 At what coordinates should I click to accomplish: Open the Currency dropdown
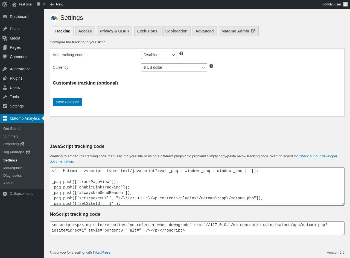point(174,67)
